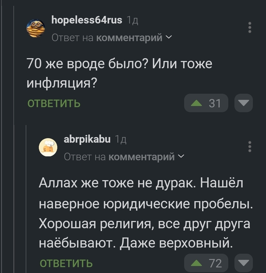Expand parent comment chevron under abrpikabu

pos(181,156)
